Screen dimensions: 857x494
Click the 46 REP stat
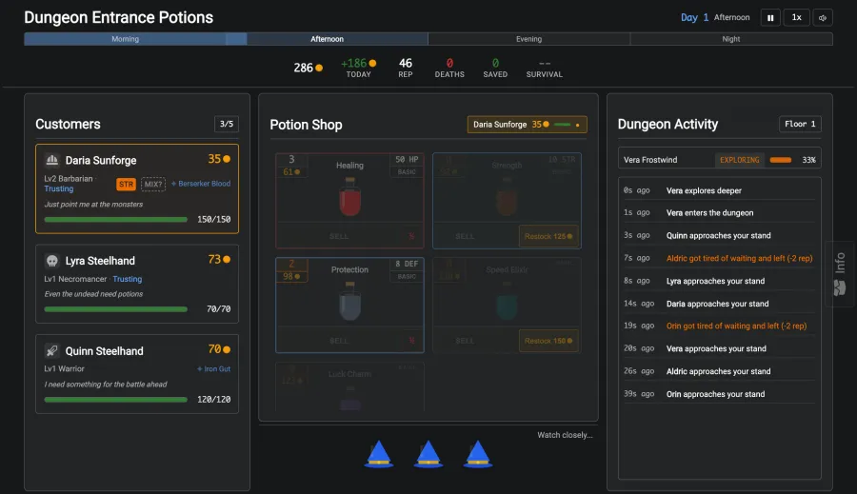pos(406,68)
